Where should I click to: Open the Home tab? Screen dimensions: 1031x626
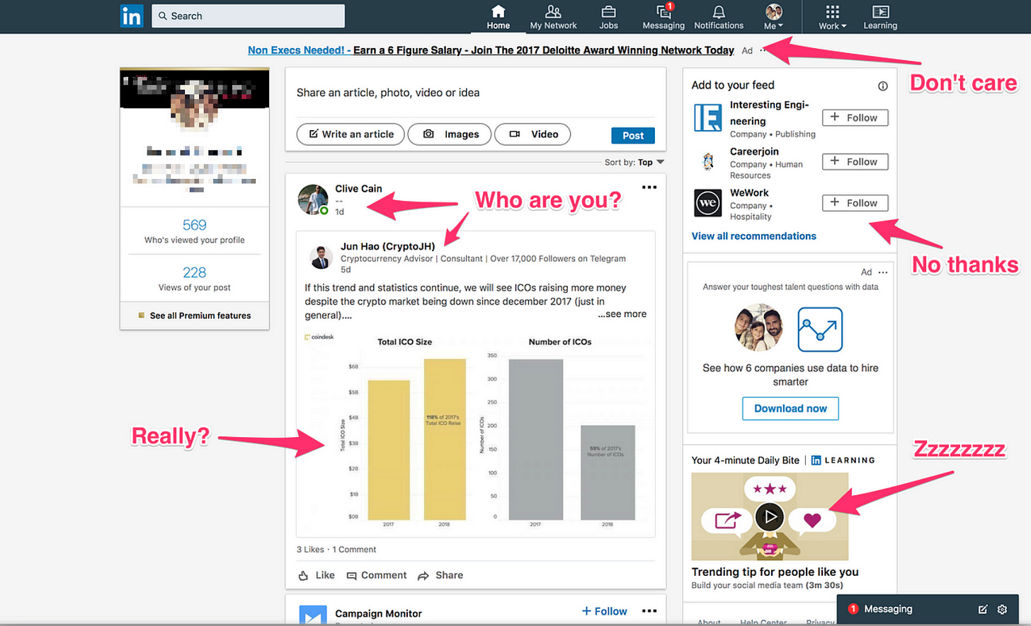[x=498, y=17]
